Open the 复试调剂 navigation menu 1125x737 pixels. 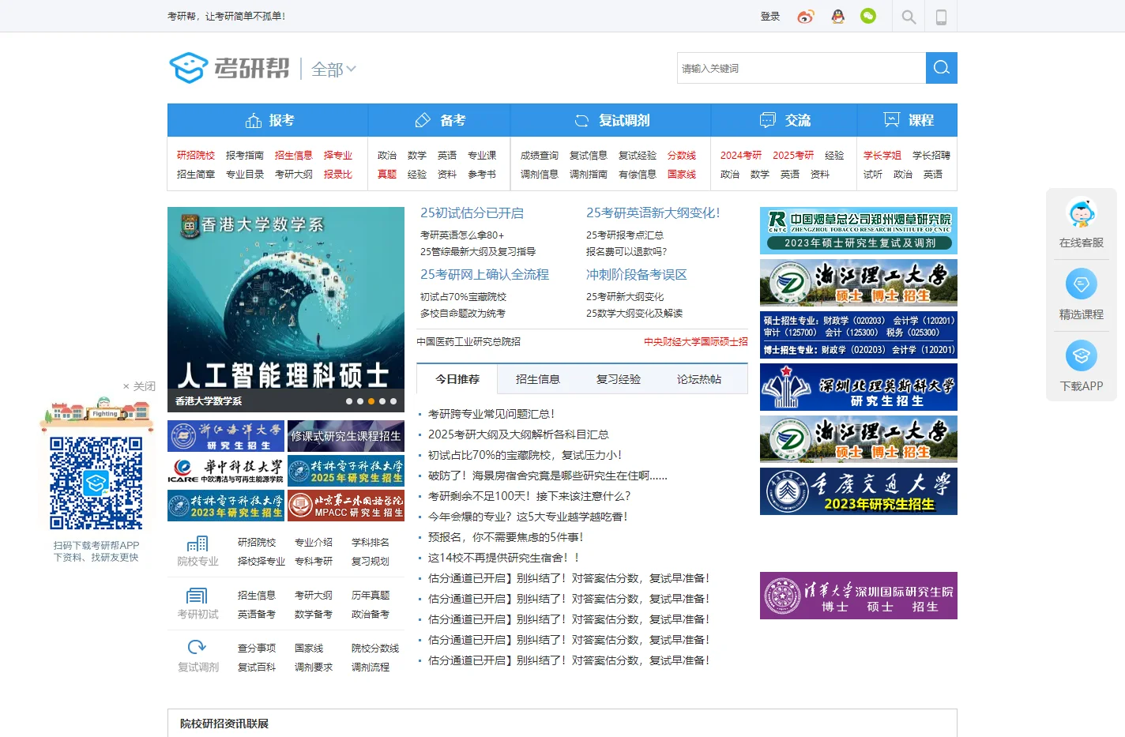pos(611,120)
